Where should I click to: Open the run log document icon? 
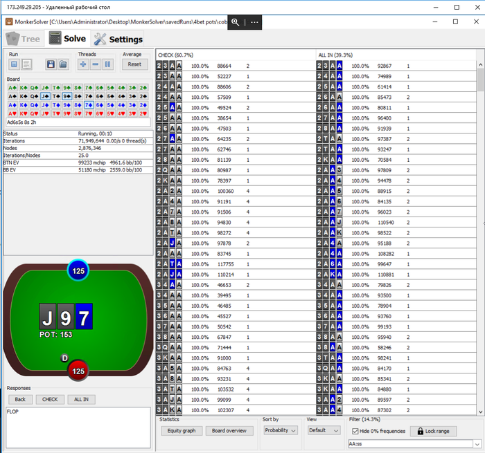click(x=26, y=64)
